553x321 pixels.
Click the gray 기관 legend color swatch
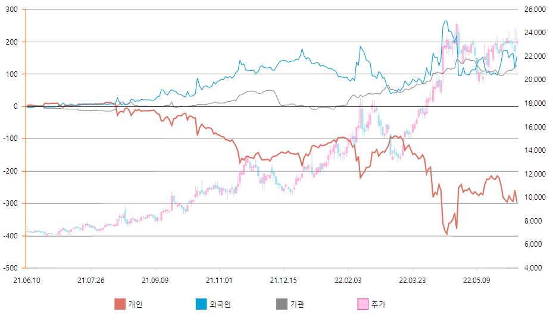point(282,304)
